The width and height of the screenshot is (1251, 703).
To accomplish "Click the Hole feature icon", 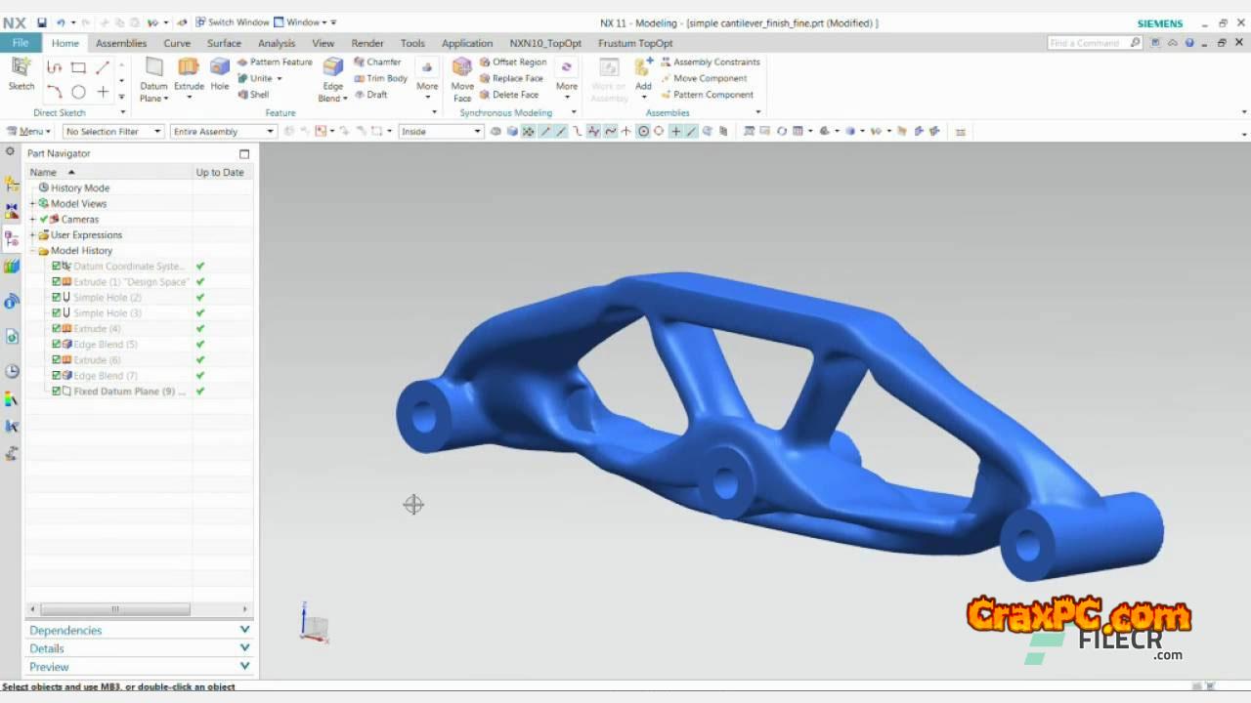I will pyautogui.click(x=220, y=68).
